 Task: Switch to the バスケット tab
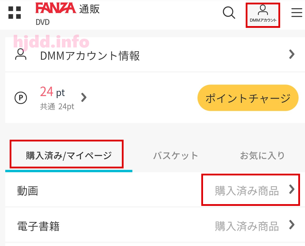[176, 156]
